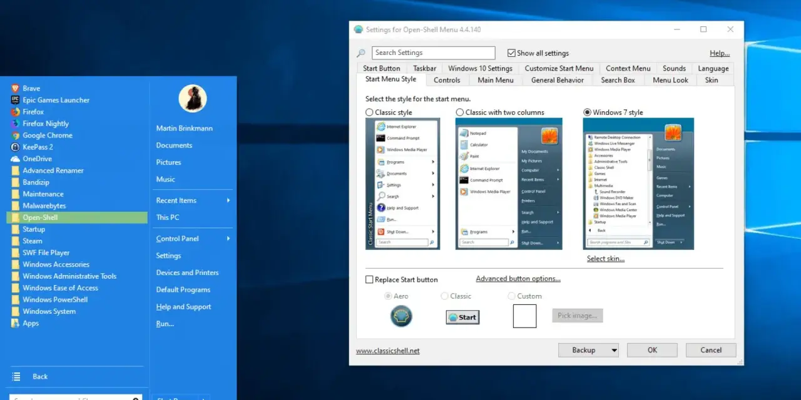801x400 pixels.
Task: Select the highlighted Open-Shell folder icon
Action: (16, 217)
